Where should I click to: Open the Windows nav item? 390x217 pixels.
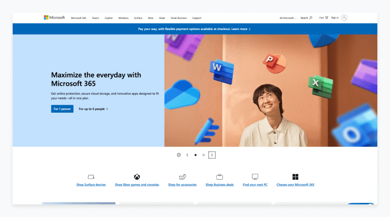[123, 18]
